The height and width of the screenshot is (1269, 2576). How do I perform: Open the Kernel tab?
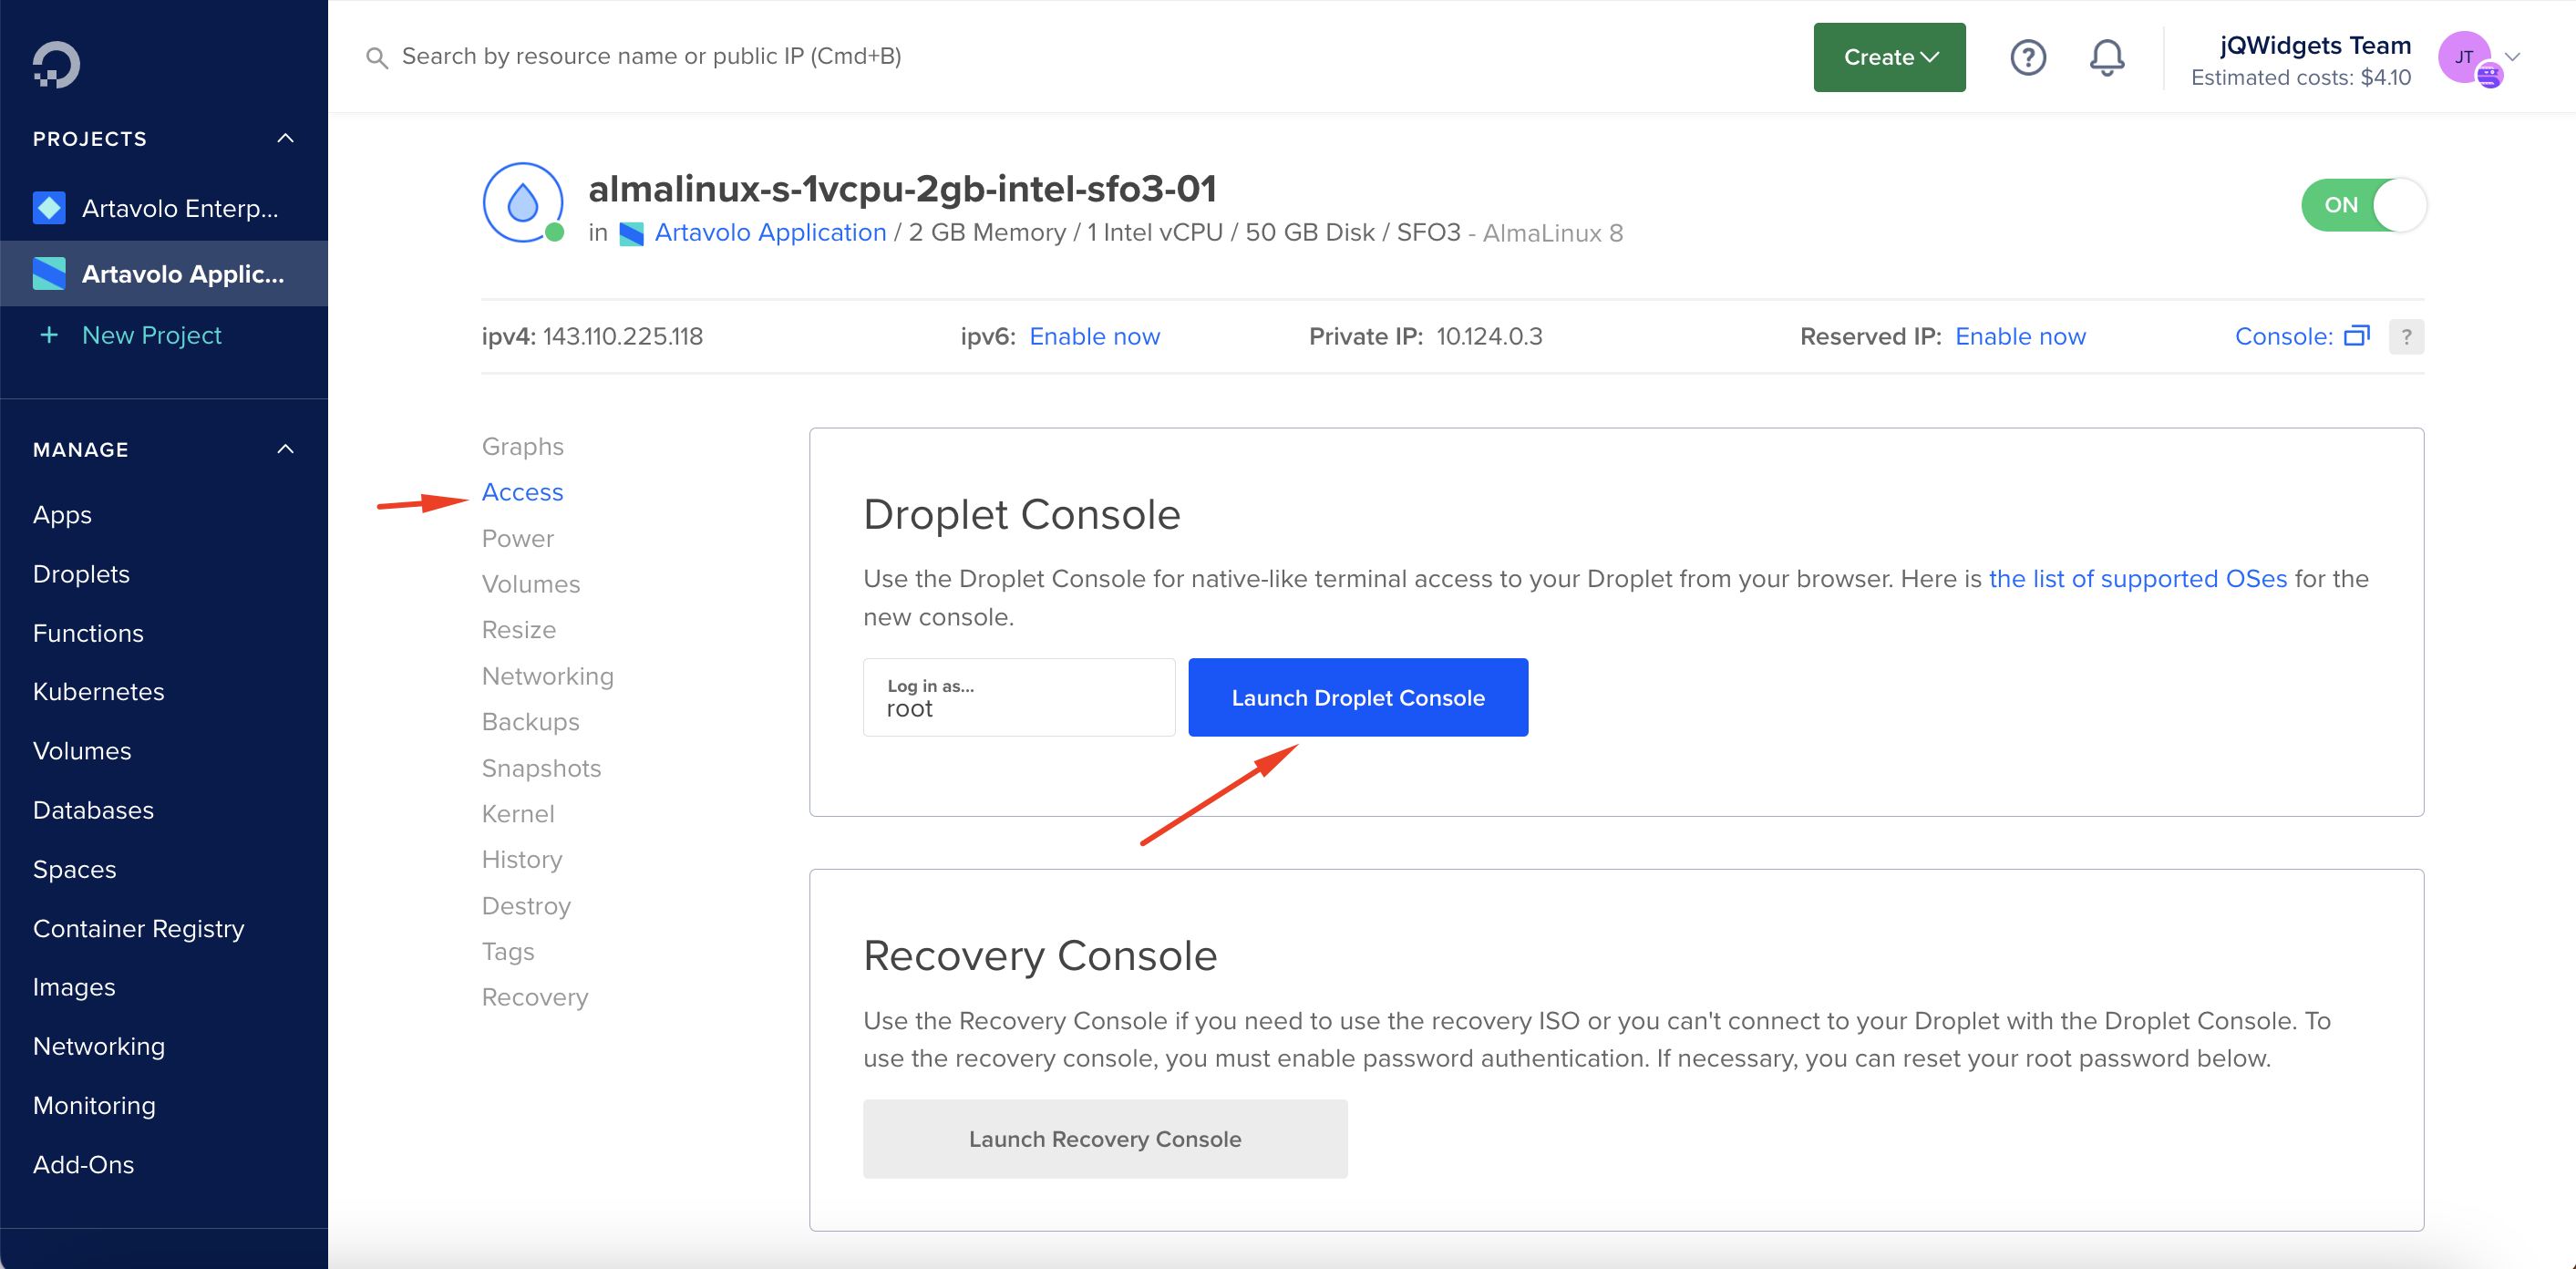(x=517, y=814)
